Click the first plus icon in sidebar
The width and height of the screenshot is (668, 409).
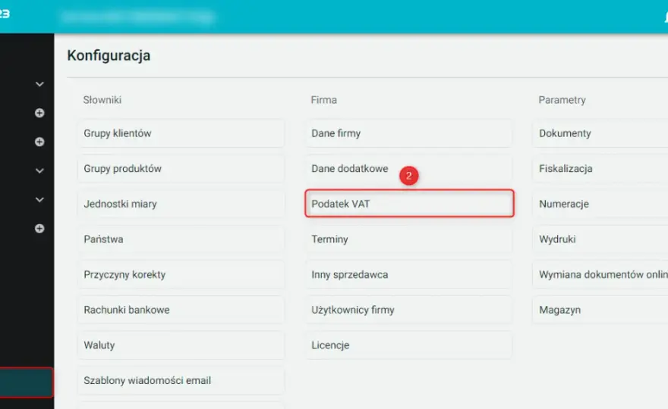pyautogui.click(x=39, y=113)
